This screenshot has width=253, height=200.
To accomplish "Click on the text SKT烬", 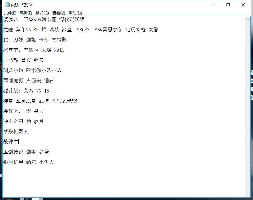I will coord(40,30).
